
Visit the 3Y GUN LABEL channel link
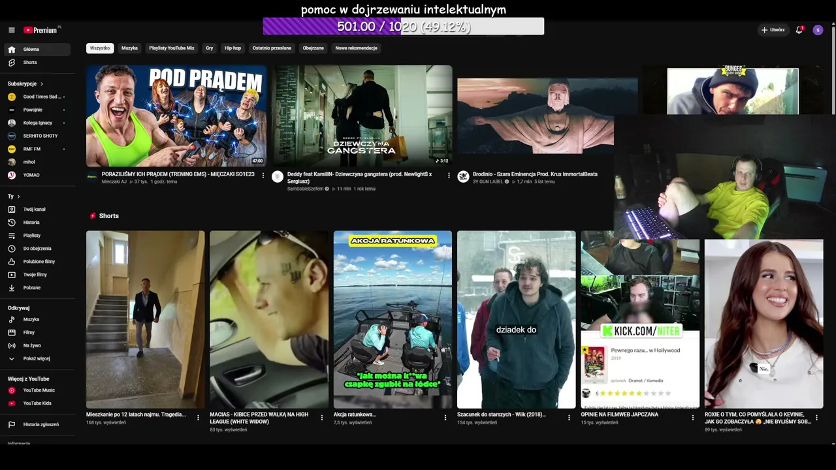pyautogui.click(x=489, y=181)
